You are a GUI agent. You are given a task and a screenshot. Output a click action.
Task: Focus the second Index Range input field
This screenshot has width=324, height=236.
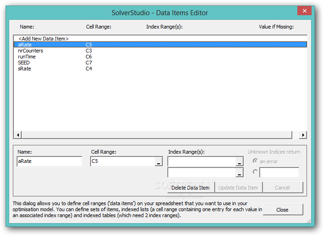pyautogui.click(x=202, y=173)
